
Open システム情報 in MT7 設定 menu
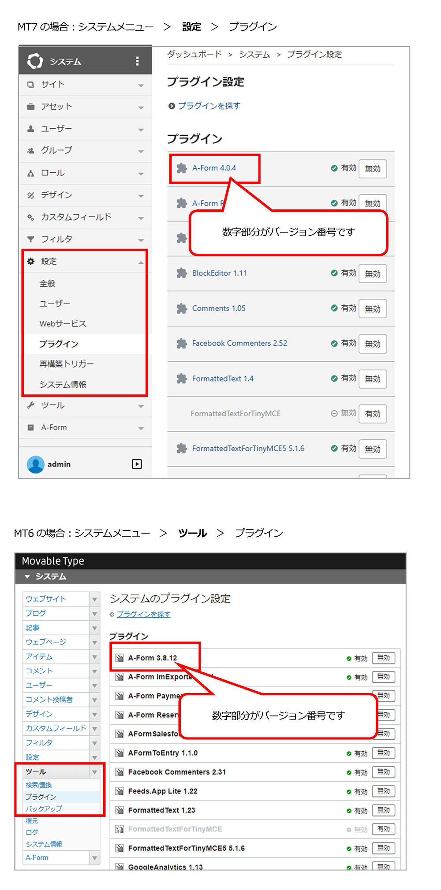click(63, 385)
